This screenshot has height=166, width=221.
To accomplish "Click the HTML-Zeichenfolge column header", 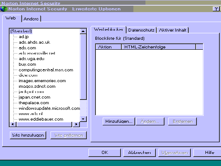I will (158, 47).
